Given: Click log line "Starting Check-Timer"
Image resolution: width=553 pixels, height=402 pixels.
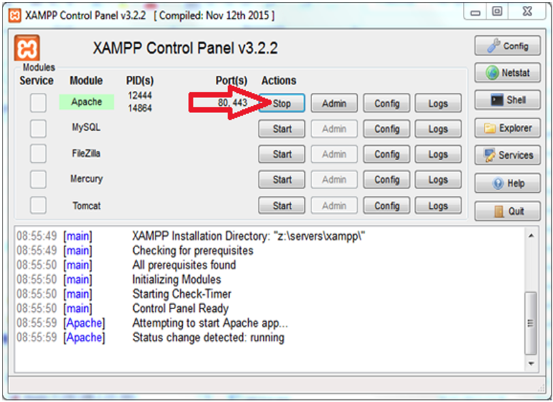Looking at the screenshot, I should (182, 294).
